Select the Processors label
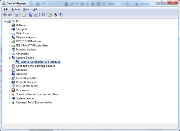The width and height of the screenshot is (180, 131). [23, 90]
